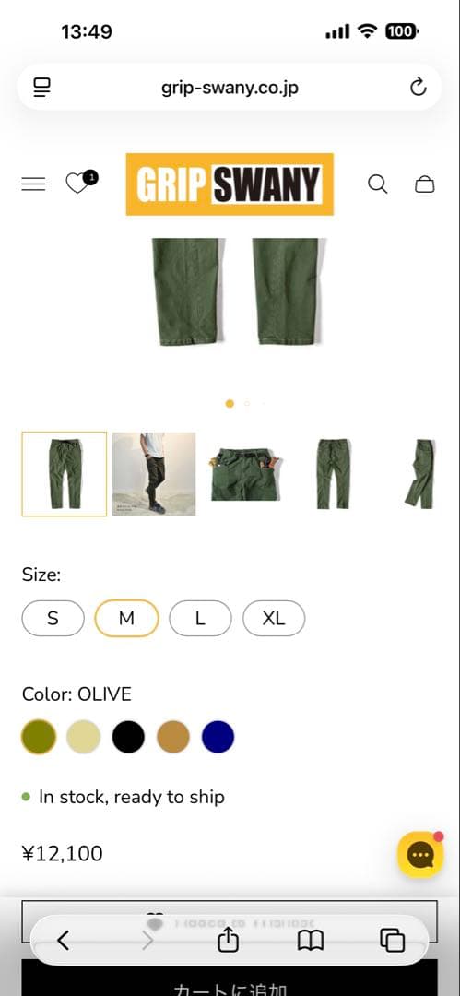
Task: Open the hamburger navigation menu
Action: [x=34, y=184]
